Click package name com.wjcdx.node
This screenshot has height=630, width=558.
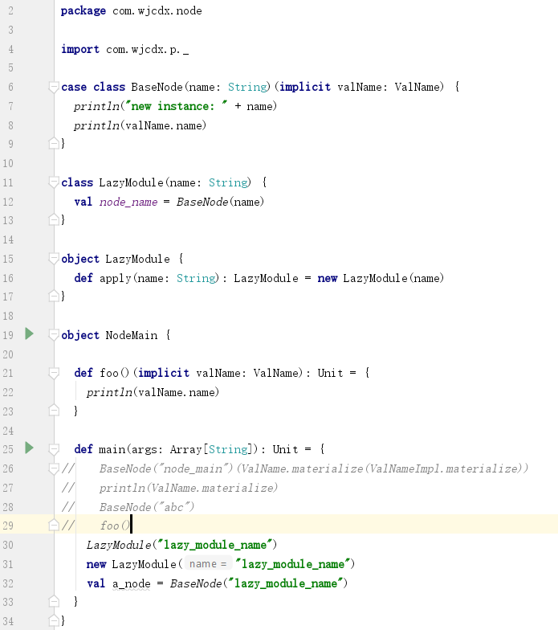157,11
